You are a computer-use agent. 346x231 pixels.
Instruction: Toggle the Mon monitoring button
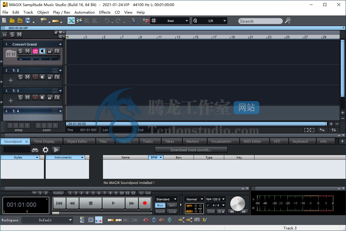coord(160,206)
